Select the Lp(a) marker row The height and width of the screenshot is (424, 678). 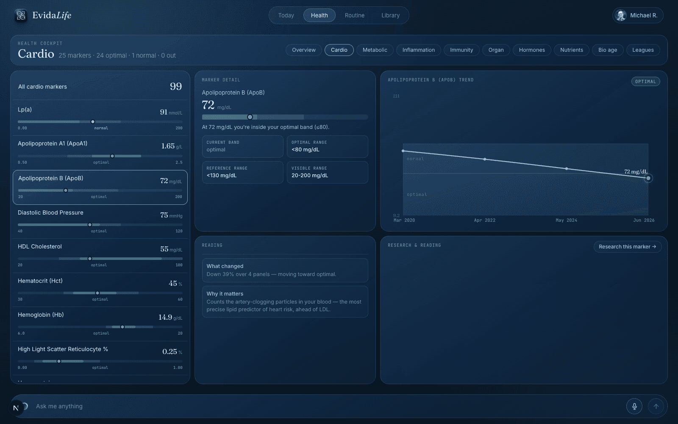point(100,118)
